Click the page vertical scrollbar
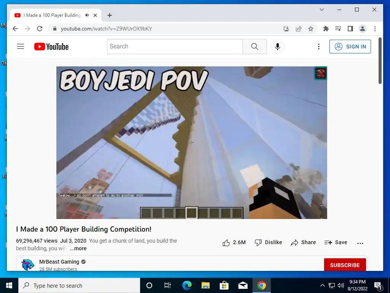This screenshot has height=293, width=390. pos(380,61)
